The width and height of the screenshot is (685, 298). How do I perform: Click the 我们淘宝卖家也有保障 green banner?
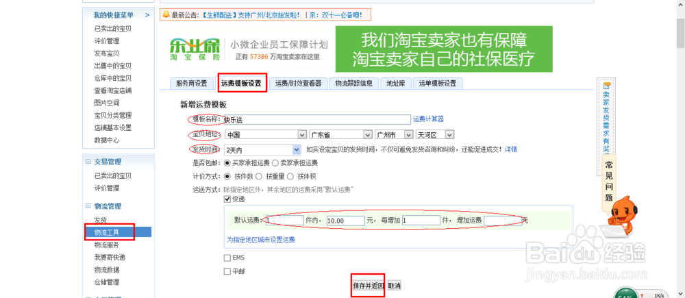point(444,49)
